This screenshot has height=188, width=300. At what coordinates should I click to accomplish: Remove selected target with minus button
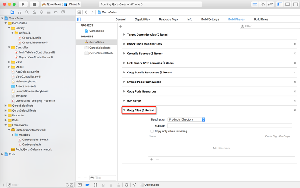point(85,178)
